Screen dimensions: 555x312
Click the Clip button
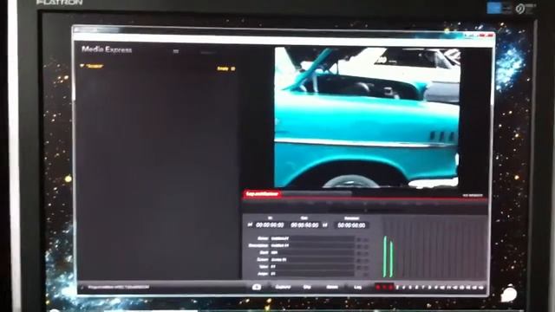(307, 287)
